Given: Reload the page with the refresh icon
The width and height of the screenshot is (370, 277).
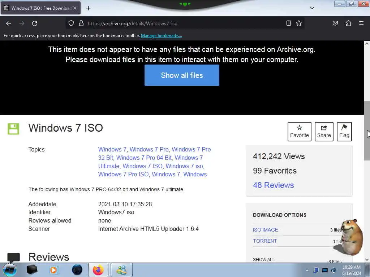Looking at the screenshot, I should [x=35, y=23].
